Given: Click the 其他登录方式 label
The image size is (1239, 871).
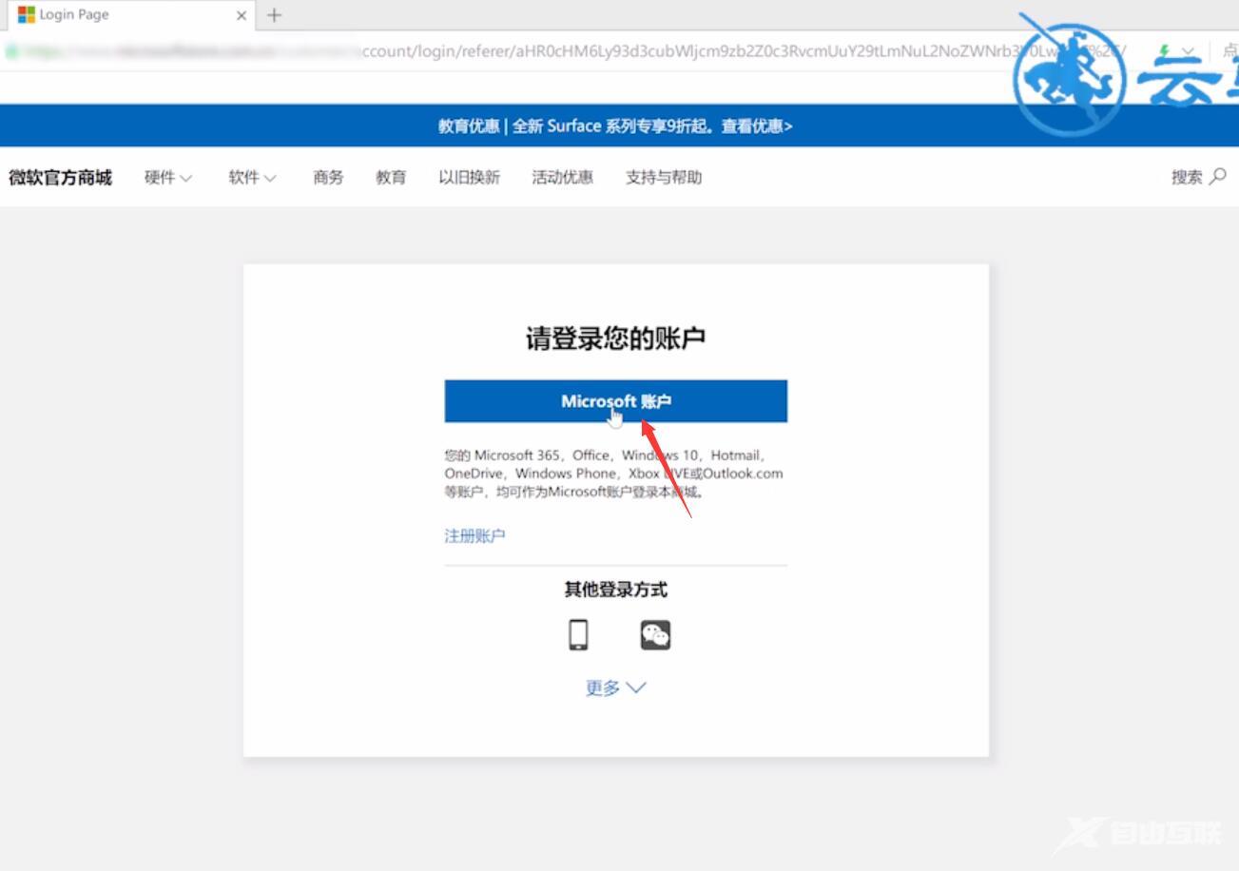Looking at the screenshot, I should (615, 590).
